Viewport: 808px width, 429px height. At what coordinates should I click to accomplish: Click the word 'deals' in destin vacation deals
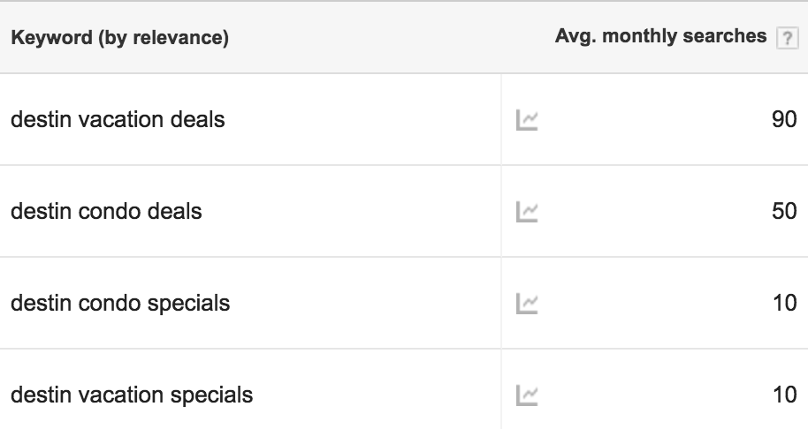coord(197,119)
